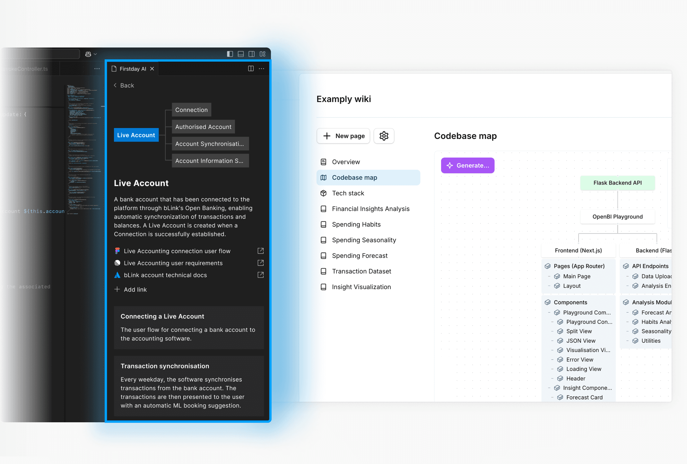This screenshot has width=687, height=464.
Task: Toggle the primary side bar layout icon
Action: 230,54
